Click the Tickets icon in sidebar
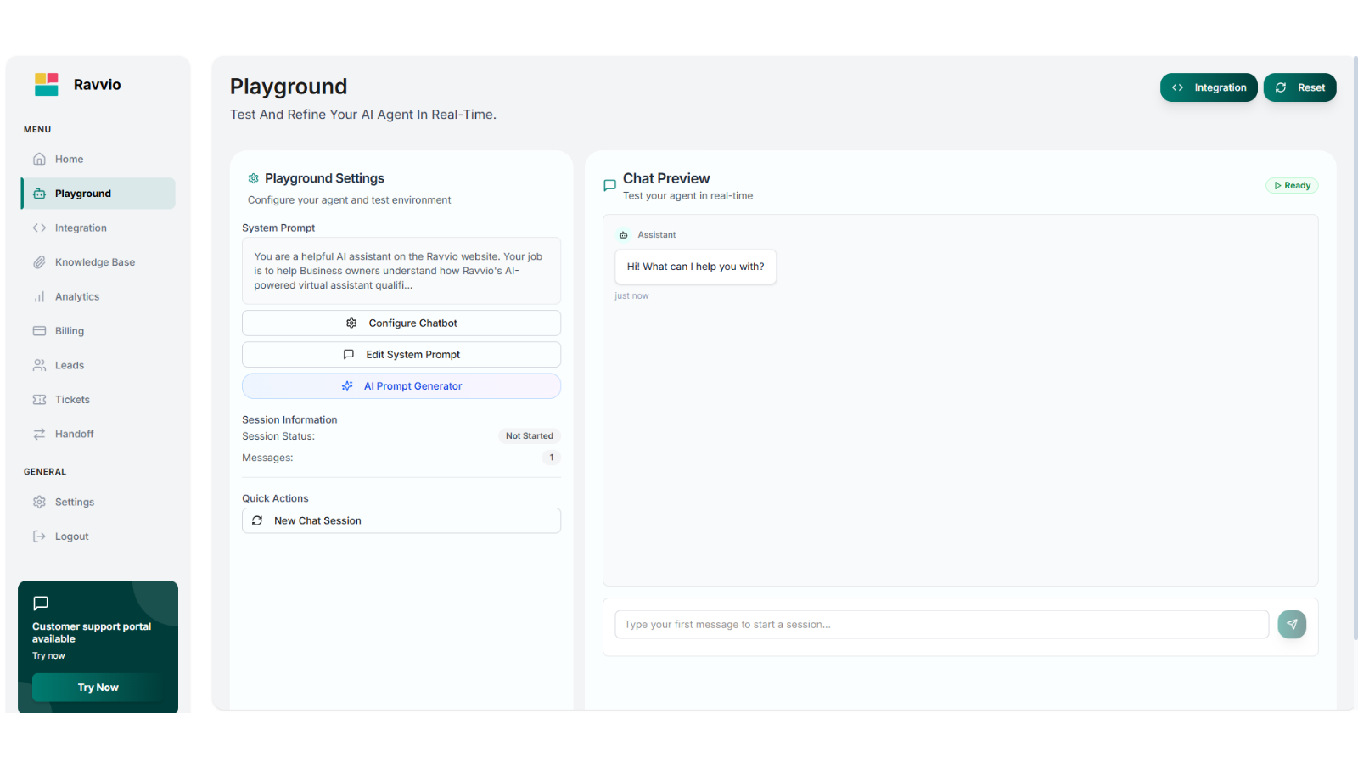Image resolution: width=1358 pixels, height=764 pixels. coord(39,400)
